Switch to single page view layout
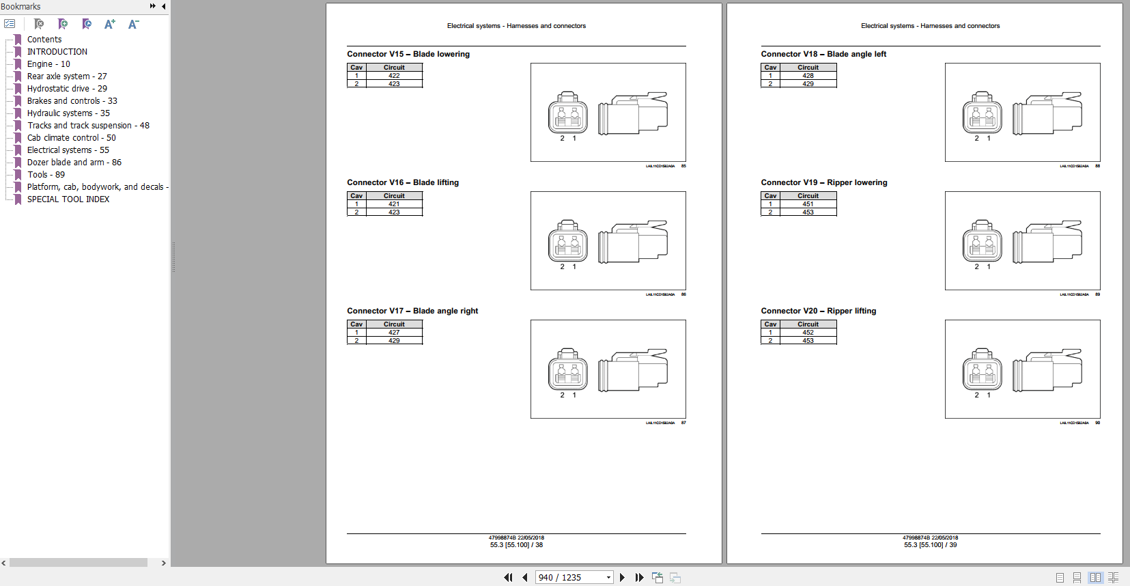The image size is (1130, 586). (1060, 578)
